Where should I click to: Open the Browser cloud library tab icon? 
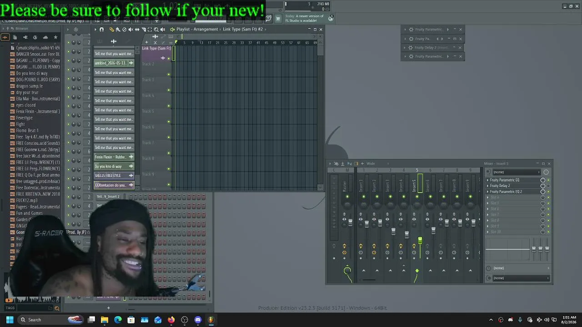pyautogui.click(x=45, y=37)
